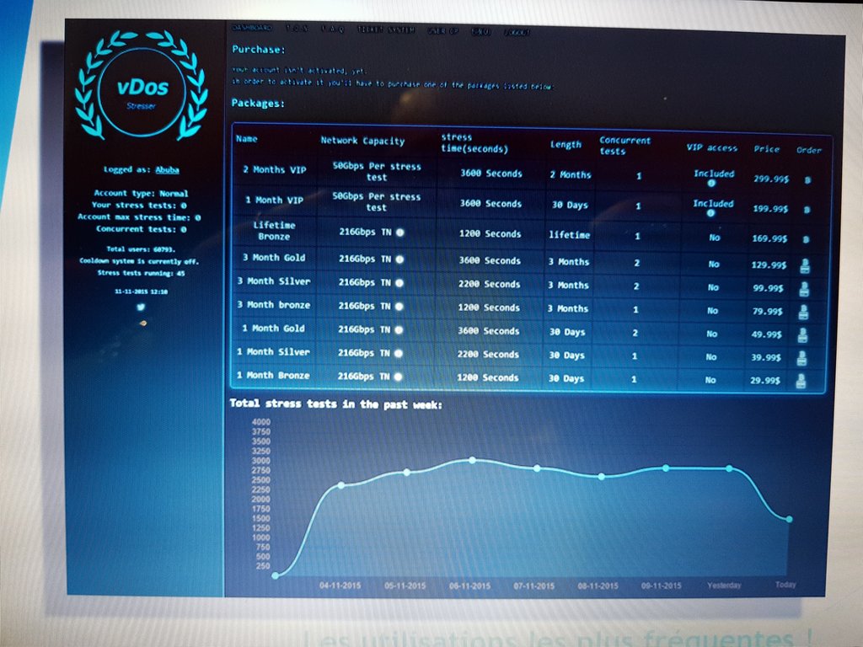Click 'Account type: Normal' text

[141, 193]
